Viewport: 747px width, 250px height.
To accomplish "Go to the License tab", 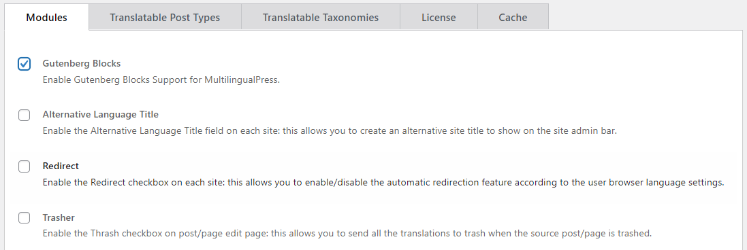I will tap(439, 17).
